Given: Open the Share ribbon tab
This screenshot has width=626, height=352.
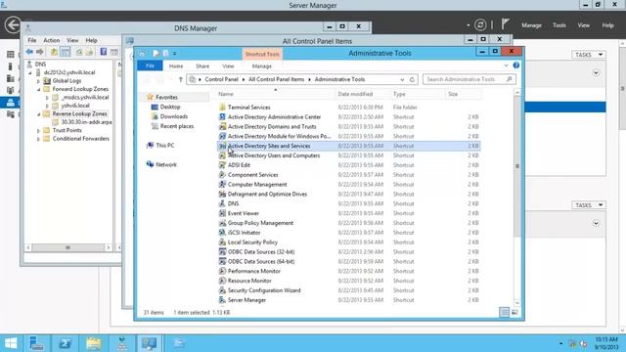Looking at the screenshot, I should 202,66.
